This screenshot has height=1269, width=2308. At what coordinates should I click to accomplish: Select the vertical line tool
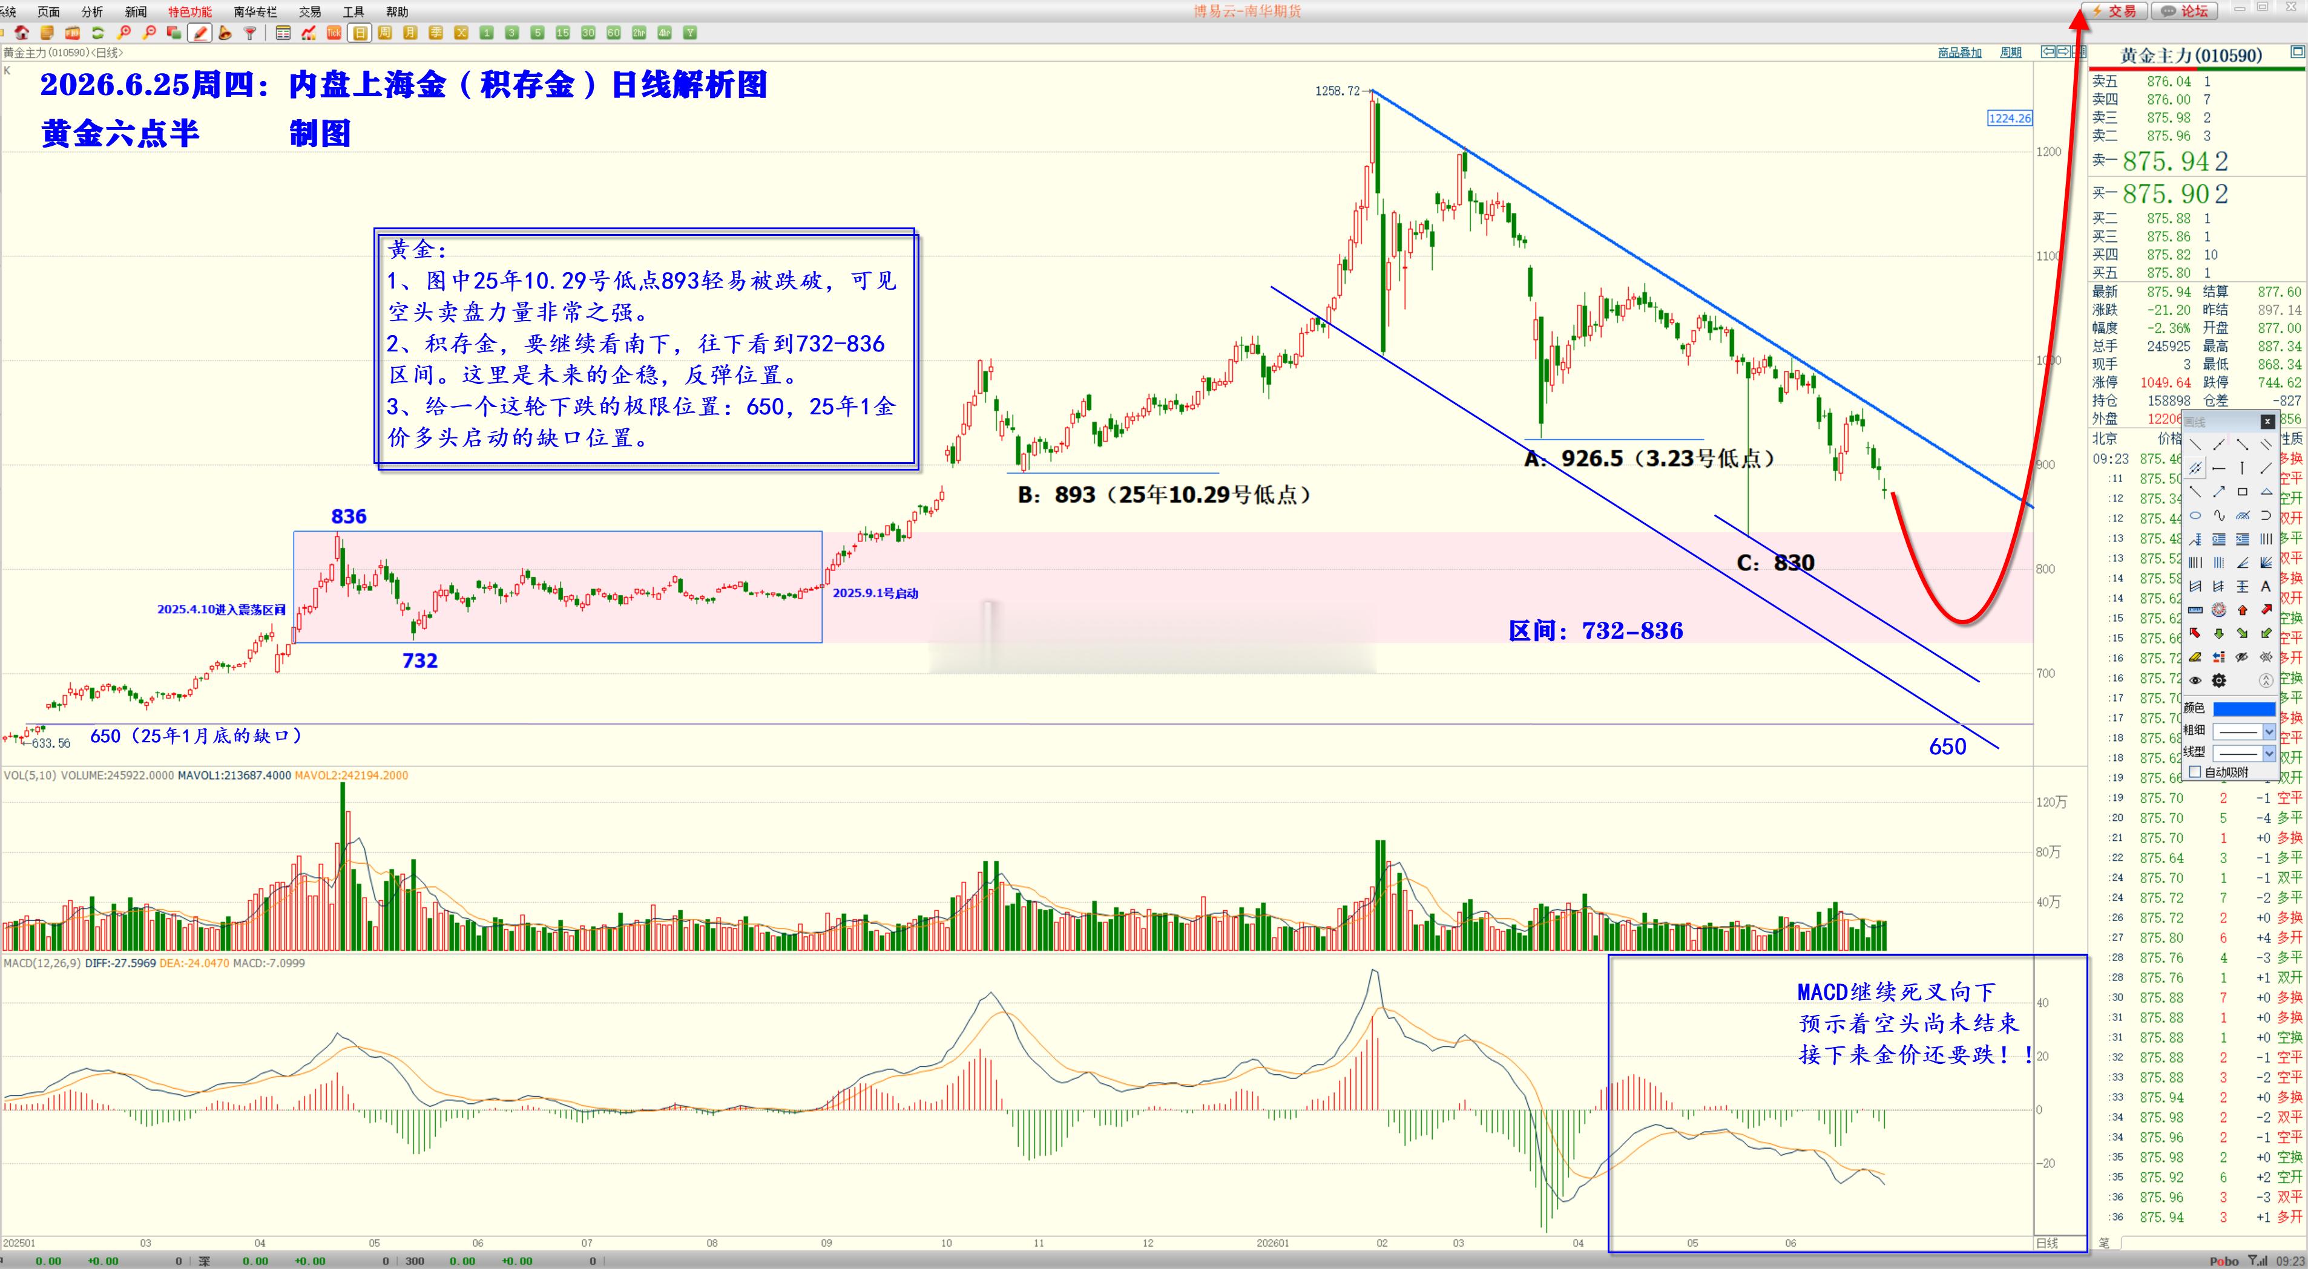(2243, 468)
